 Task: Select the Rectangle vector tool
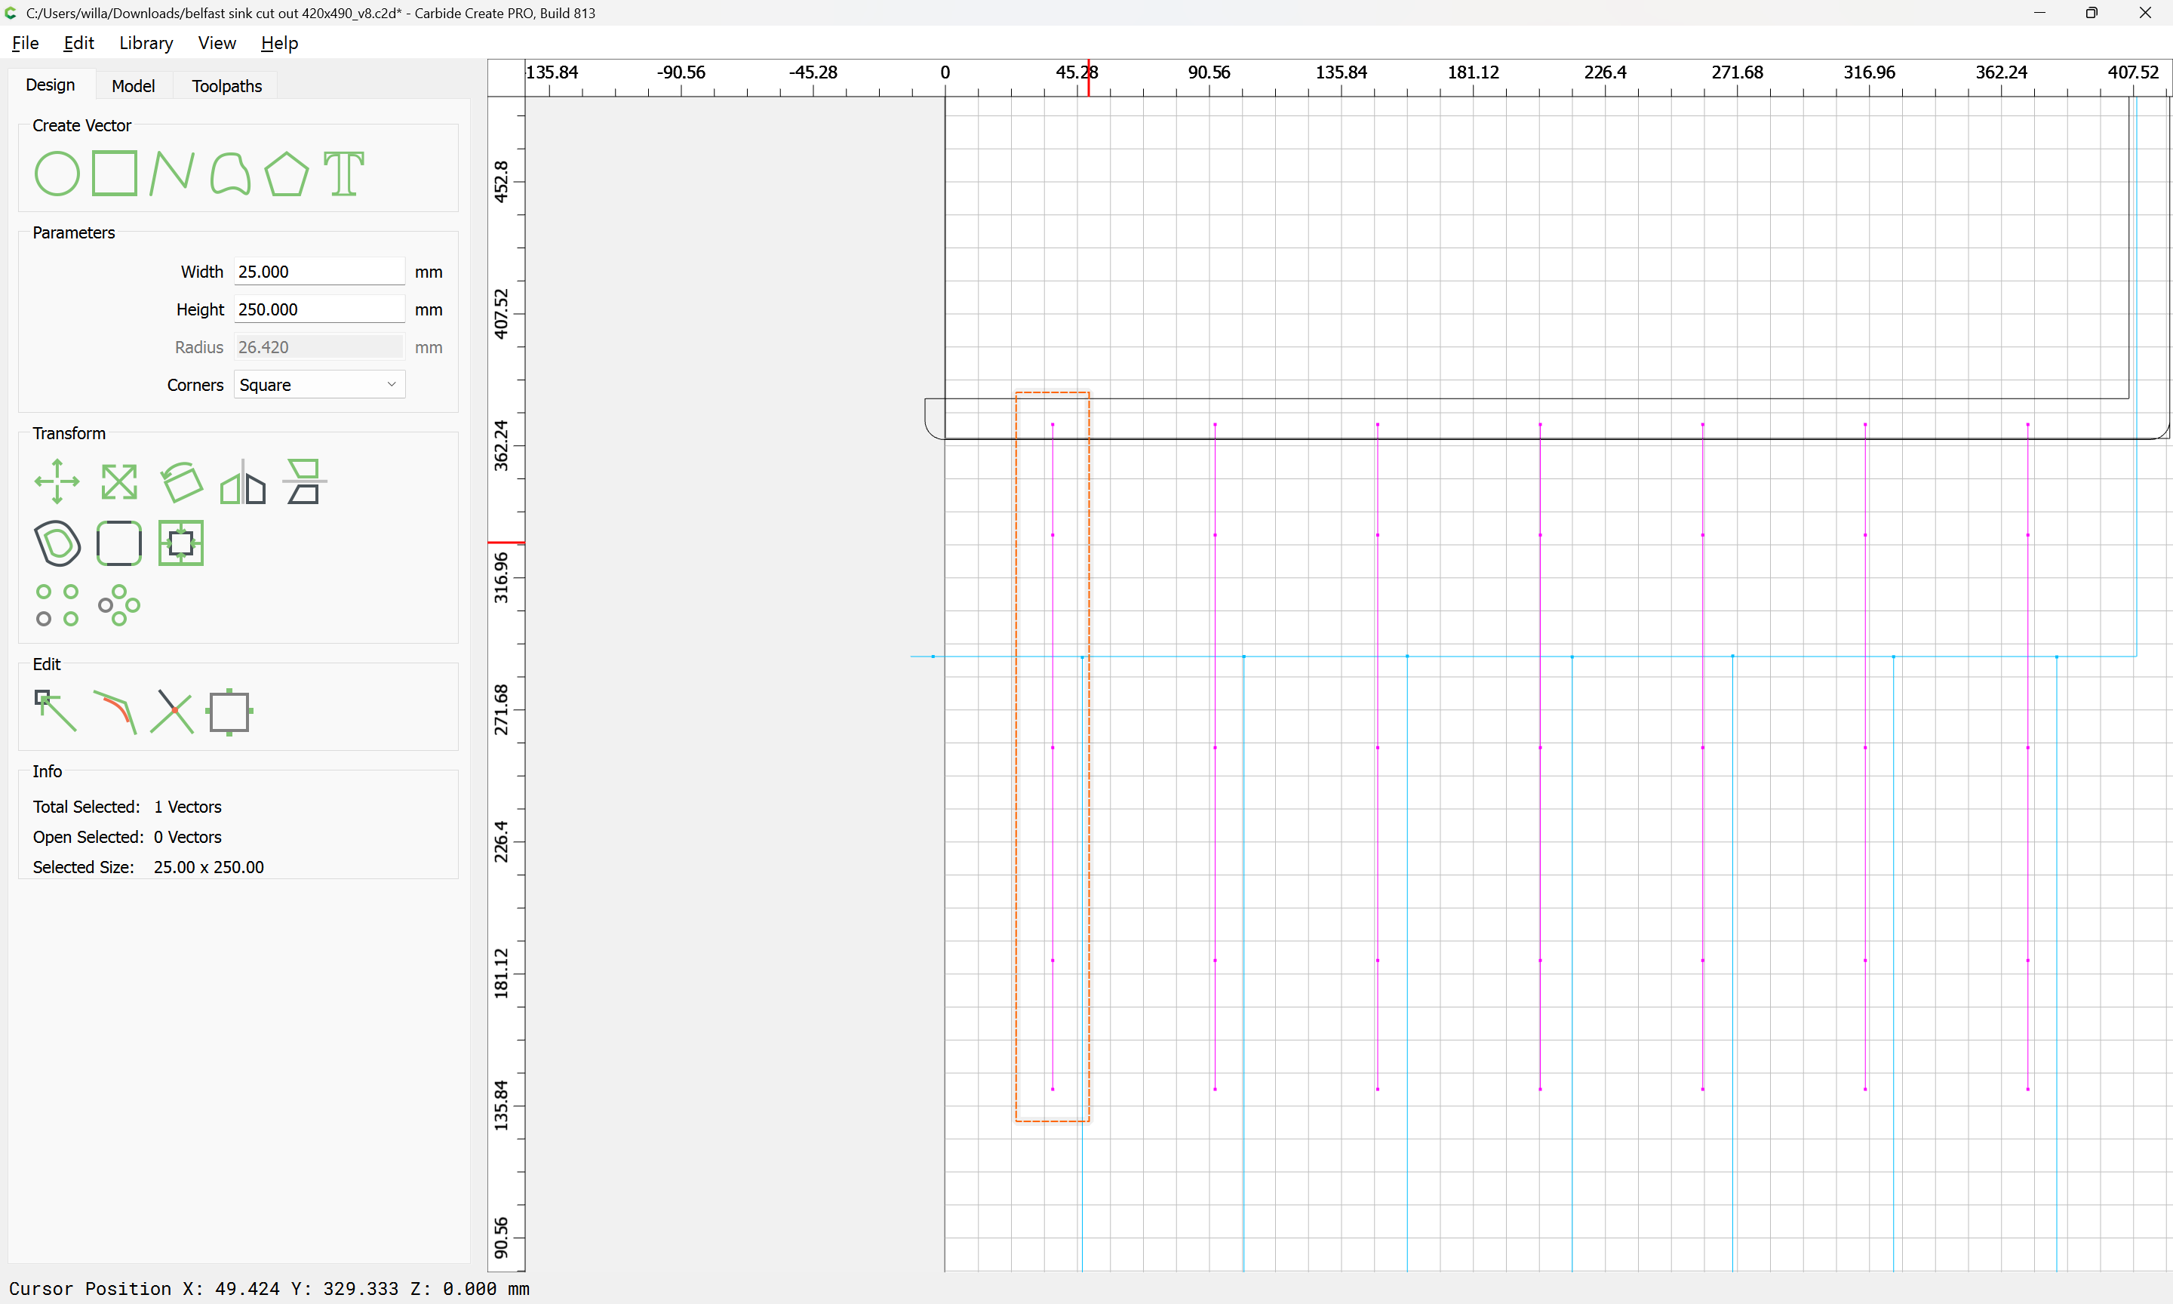(115, 173)
